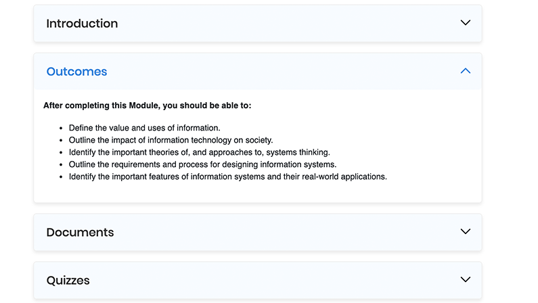Click the 'designing information systems' outcome line

coord(203,164)
